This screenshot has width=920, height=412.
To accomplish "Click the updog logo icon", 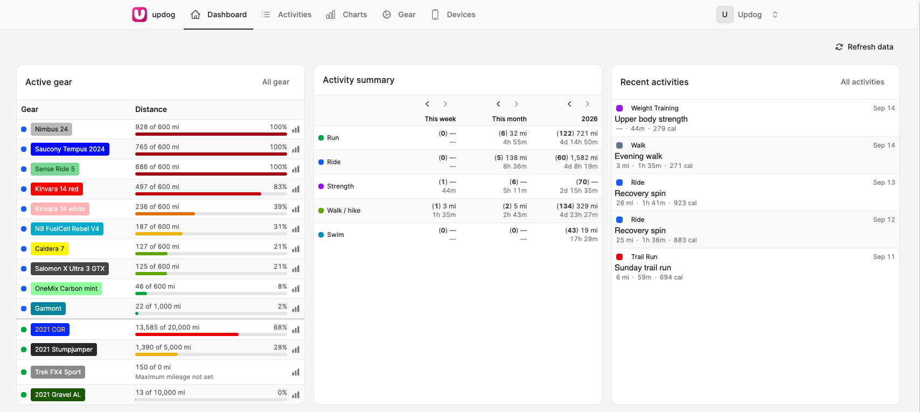I will [140, 15].
